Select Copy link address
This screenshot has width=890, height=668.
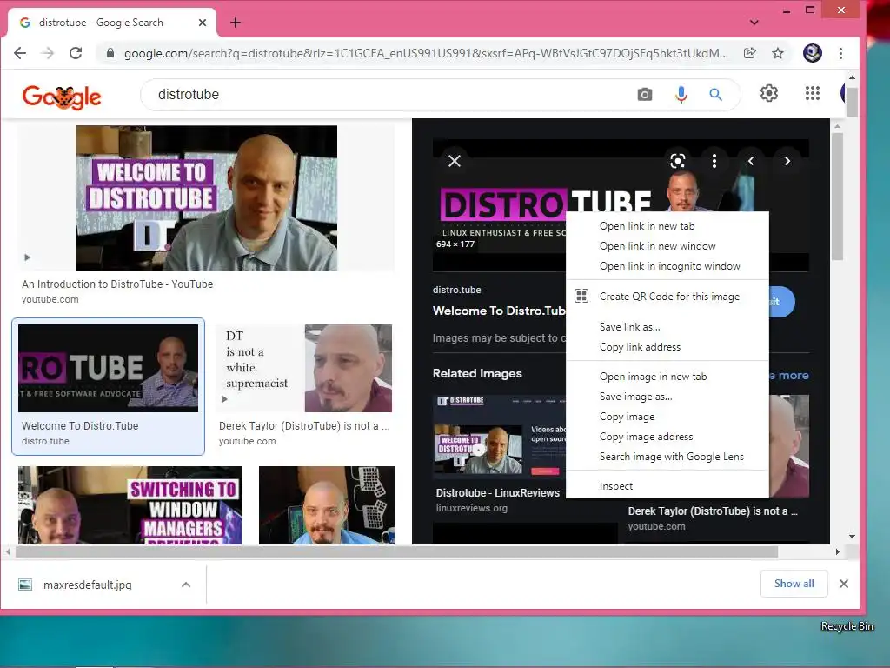[667, 346]
